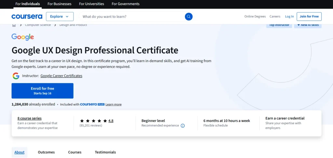333x158 pixels.
Task: Click the Google G instructor icon
Action: coord(16,76)
